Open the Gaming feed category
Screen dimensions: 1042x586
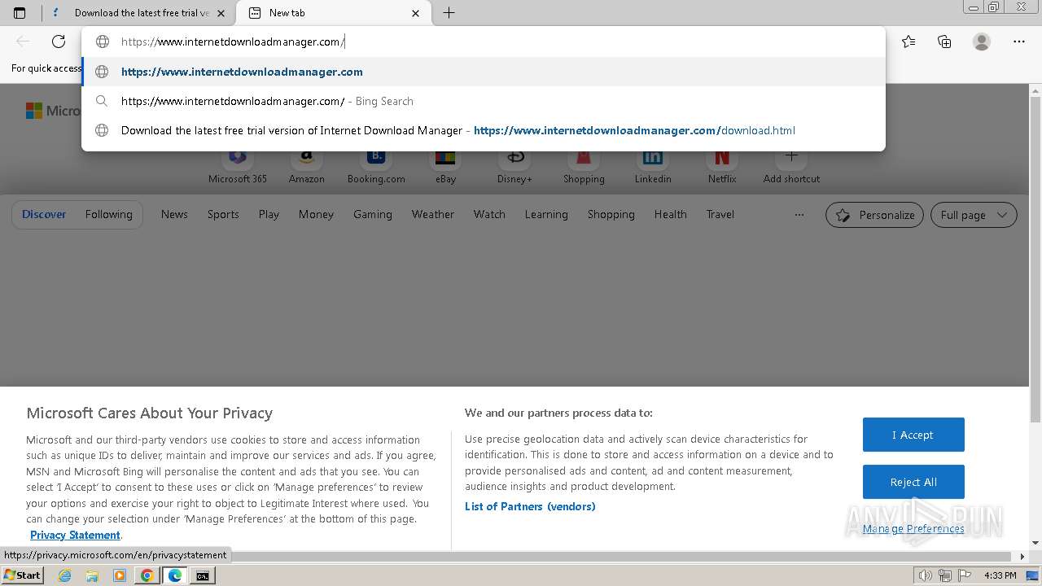373,215
